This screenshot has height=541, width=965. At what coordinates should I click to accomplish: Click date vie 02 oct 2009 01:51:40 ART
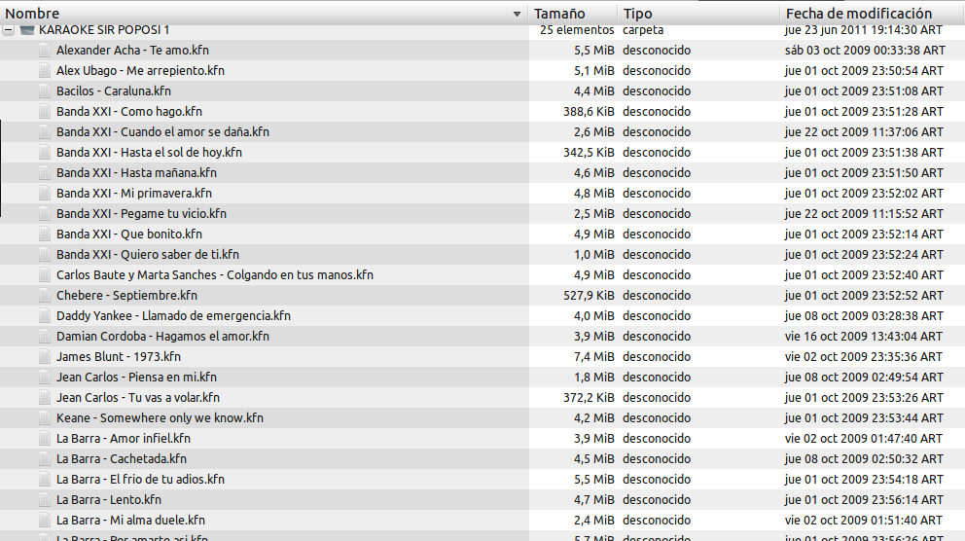tap(864, 520)
